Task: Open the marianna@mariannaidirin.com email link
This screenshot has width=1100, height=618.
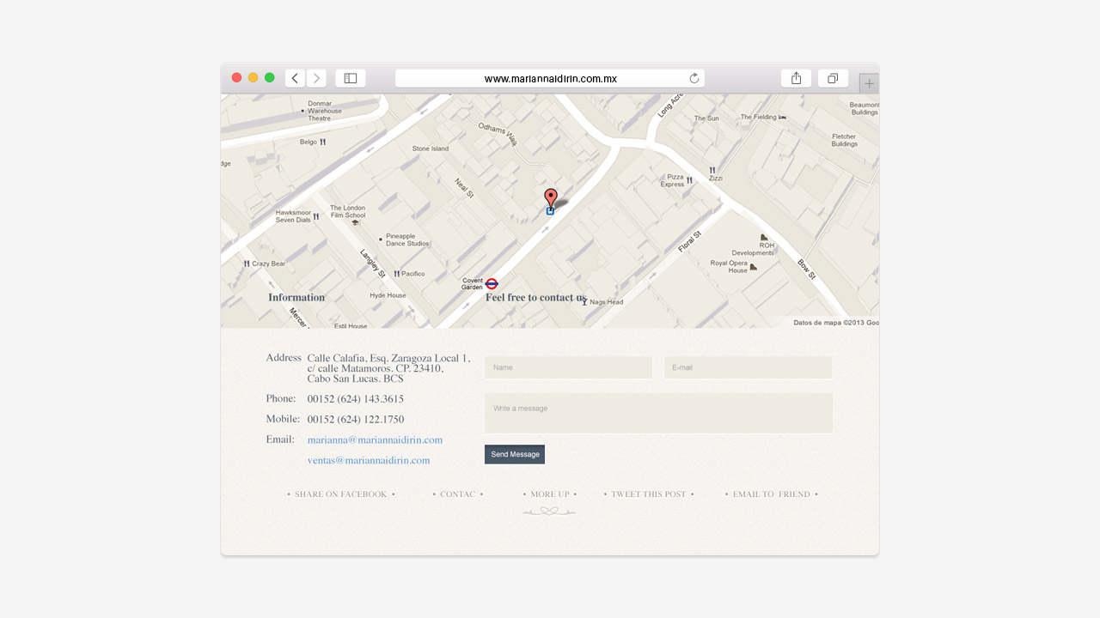Action: point(375,439)
